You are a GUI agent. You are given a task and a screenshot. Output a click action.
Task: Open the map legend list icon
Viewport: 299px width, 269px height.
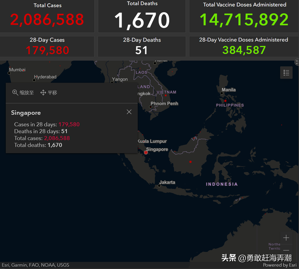click(286, 73)
